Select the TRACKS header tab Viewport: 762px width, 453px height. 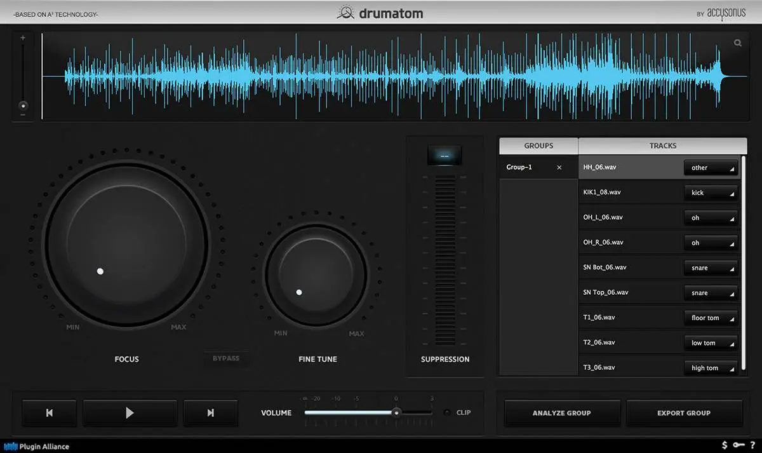(662, 145)
